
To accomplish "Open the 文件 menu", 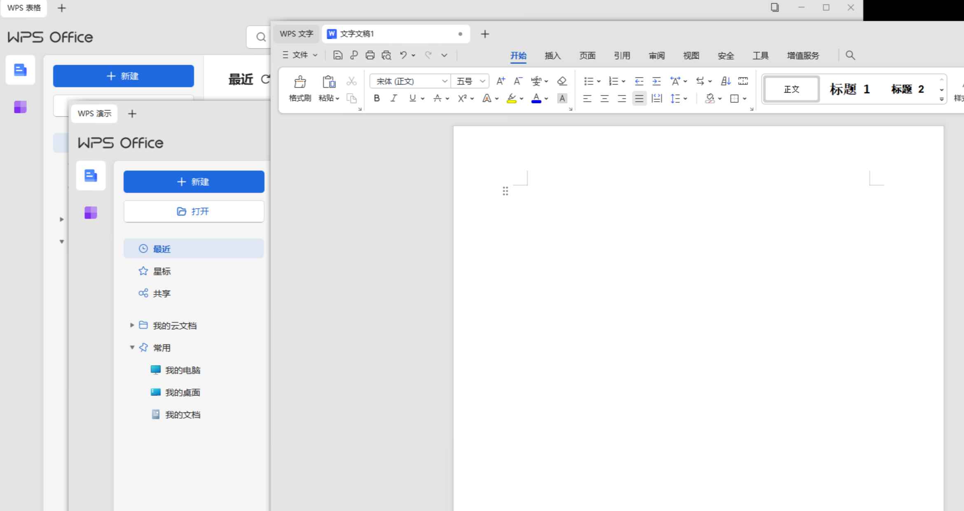I will pos(299,55).
